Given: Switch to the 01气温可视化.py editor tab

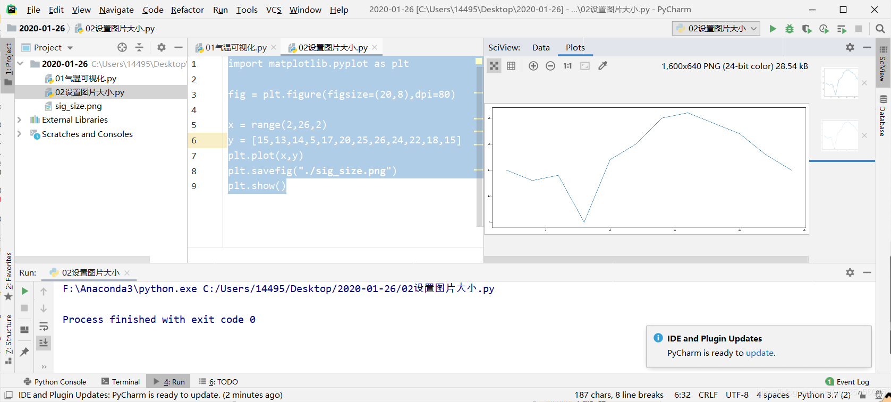Looking at the screenshot, I should [236, 47].
